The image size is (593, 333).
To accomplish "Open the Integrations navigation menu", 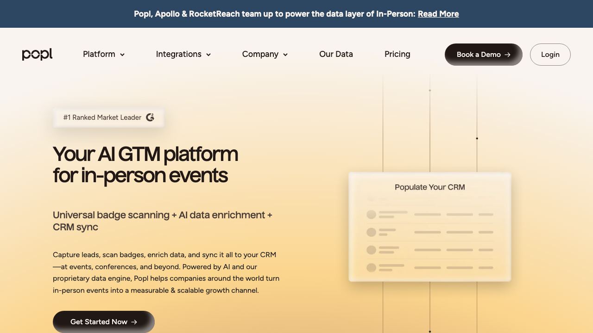I will [x=183, y=54].
